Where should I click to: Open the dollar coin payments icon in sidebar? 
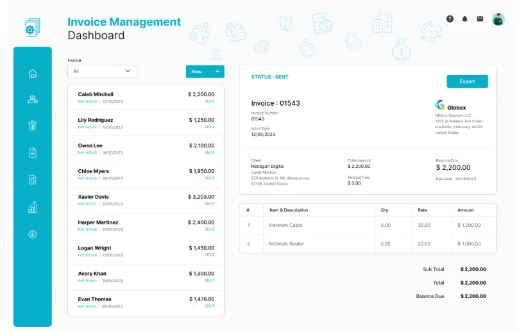[33, 234]
